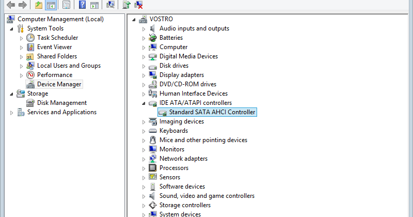This screenshot has height=217, width=413.
Task: Select the VOSTRO computer name
Action: pyautogui.click(x=161, y=19)
